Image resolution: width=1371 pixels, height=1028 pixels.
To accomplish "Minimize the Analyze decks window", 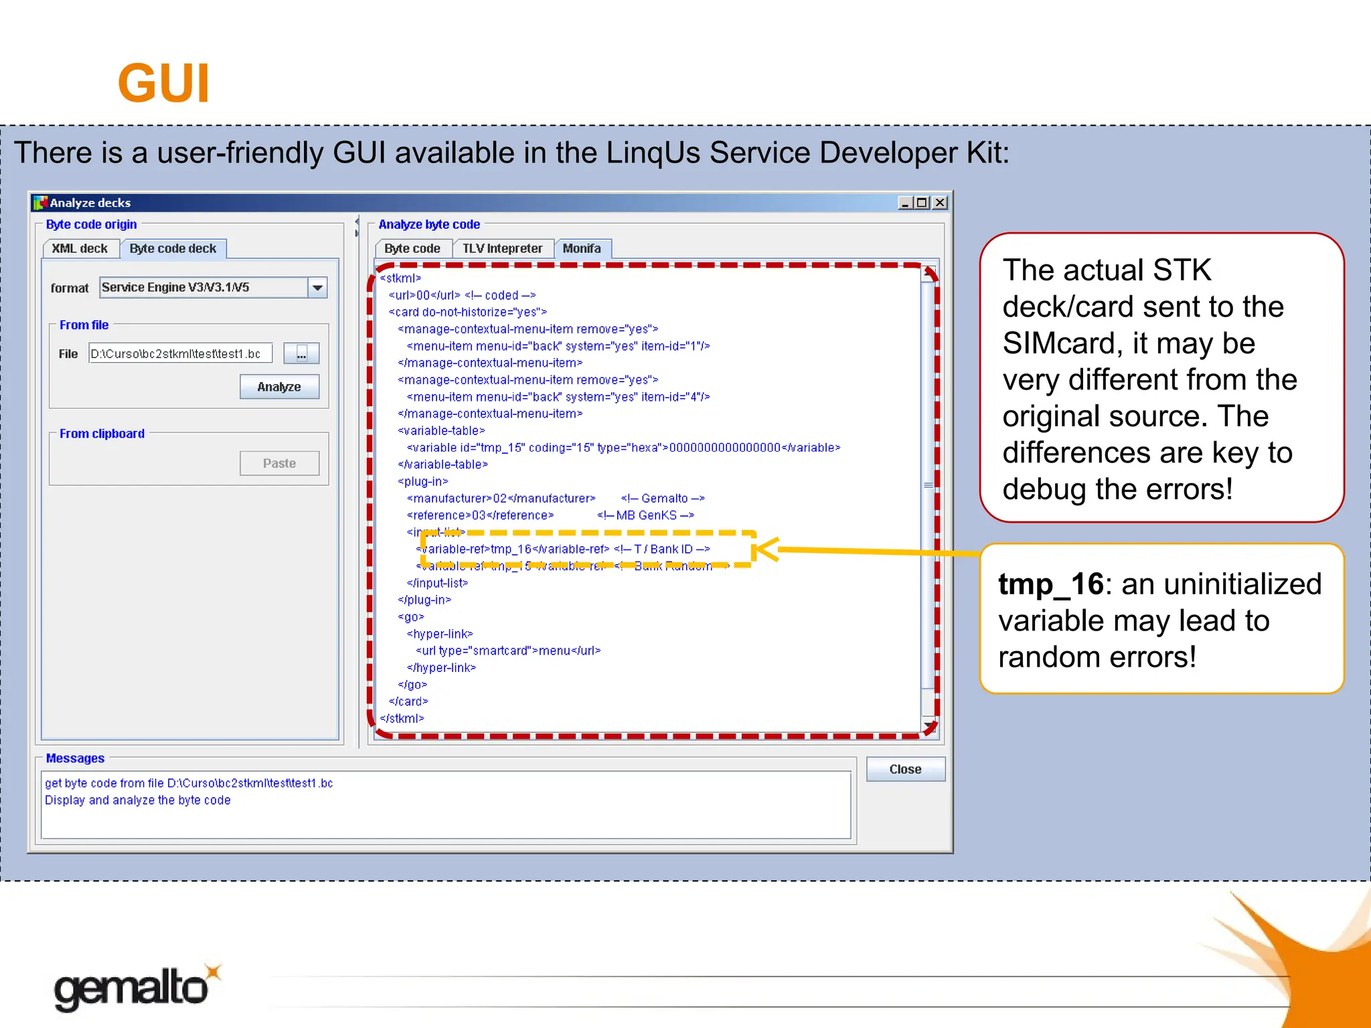I will 905,203.
